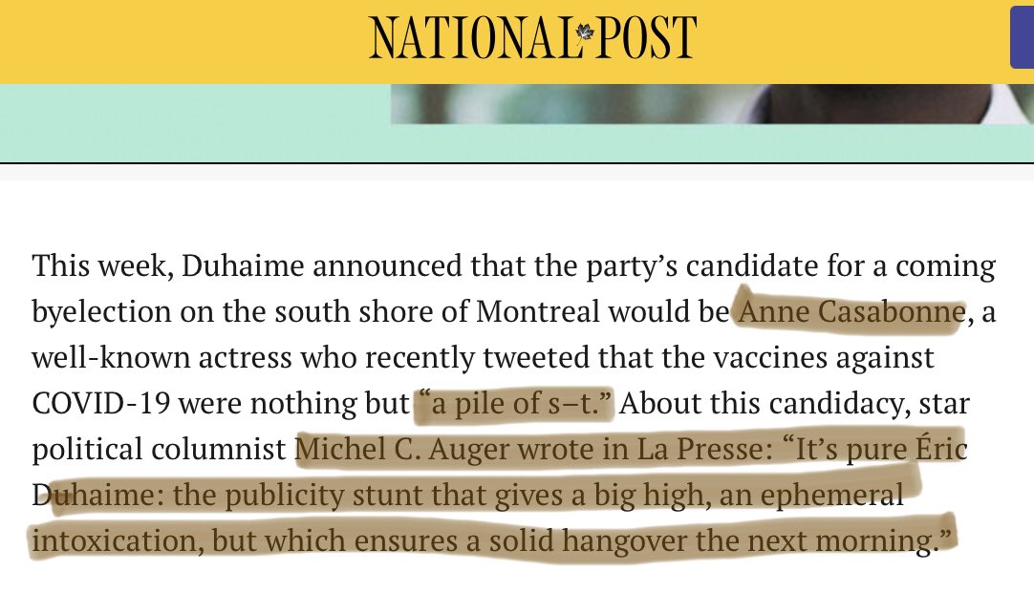Click "This week" at the paragraph start
Screen dimensions: 1034x592
tap(86, 266)
